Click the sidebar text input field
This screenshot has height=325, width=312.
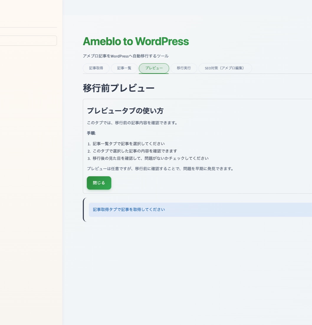coord(28,41)
